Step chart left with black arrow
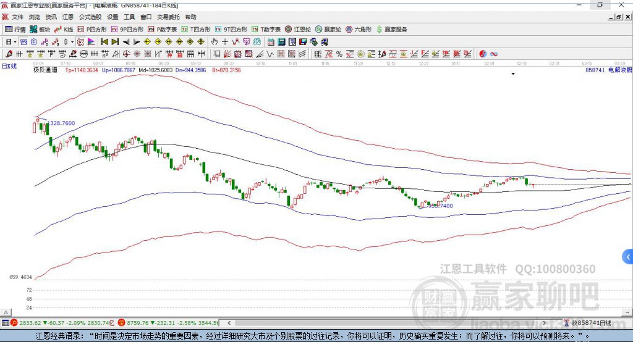Image resolution: width=633 pixels, height=342 pixels. pyautogui.click(x=126, y=42)
